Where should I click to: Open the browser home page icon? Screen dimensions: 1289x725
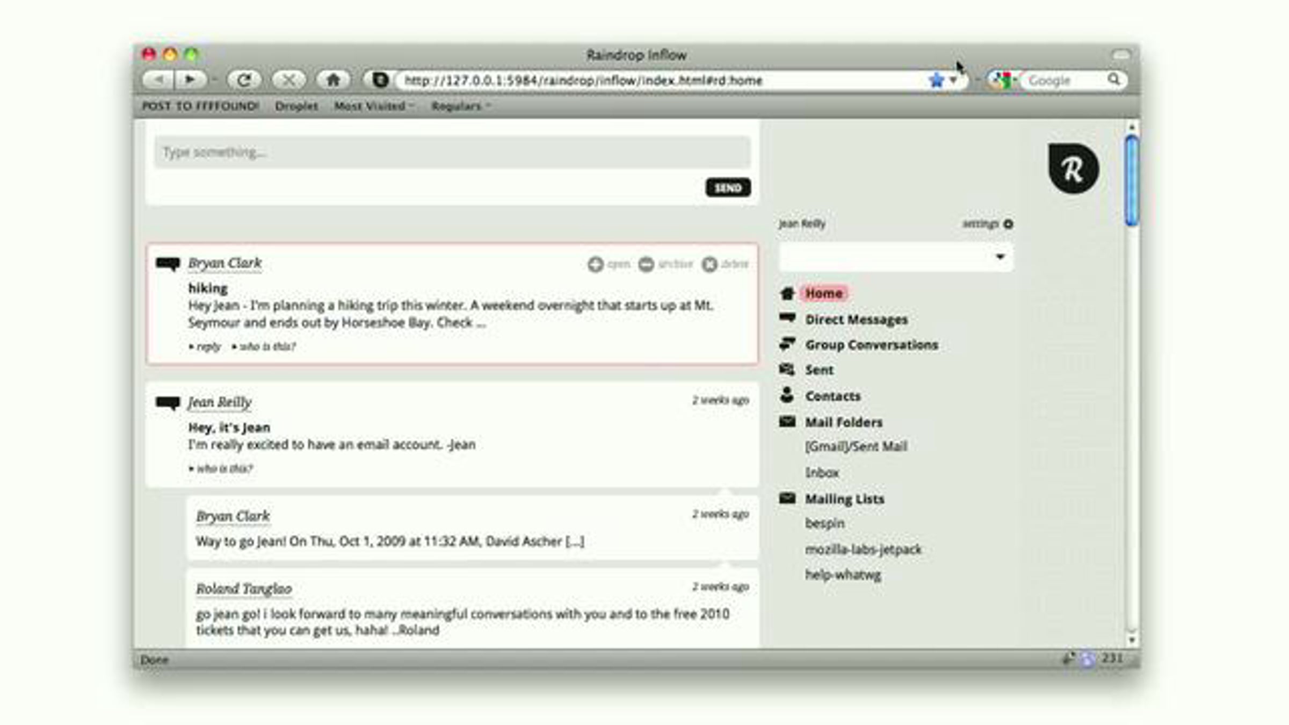pyautogui.click(x=334, y=80)
